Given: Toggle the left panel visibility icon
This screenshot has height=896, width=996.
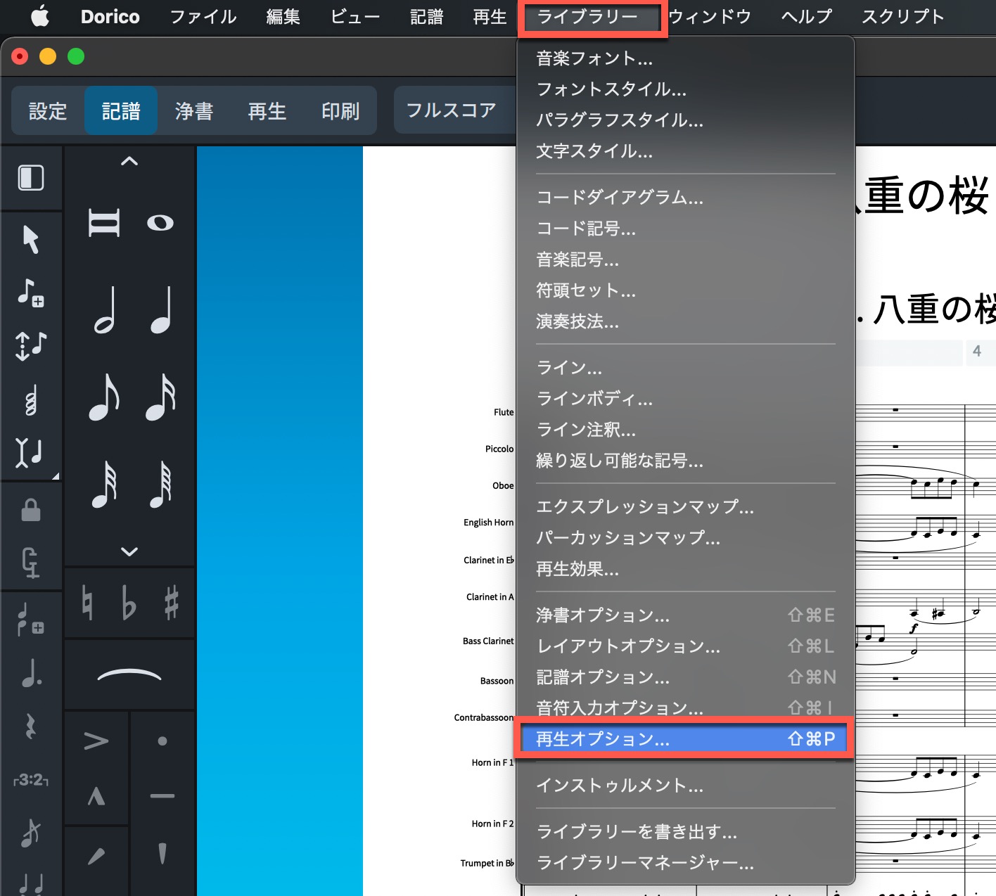Looking at the screenshot, I should click(x=31, y=177).
